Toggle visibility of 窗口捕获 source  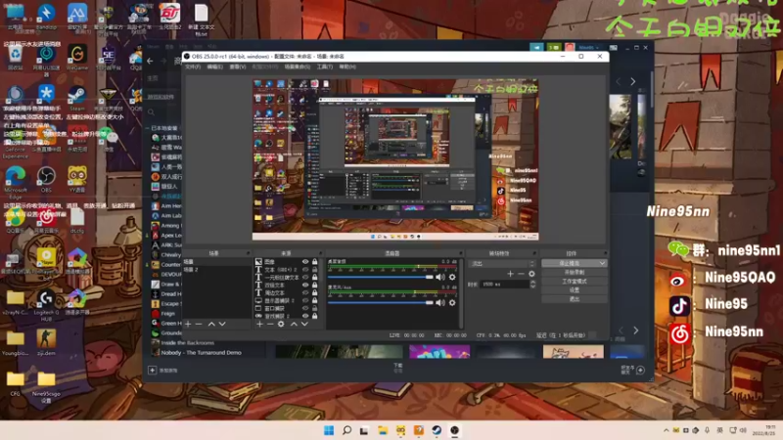tap(305, 308)
